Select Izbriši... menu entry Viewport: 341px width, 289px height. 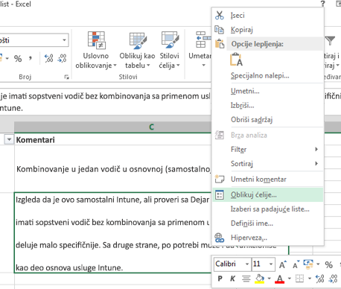268,106
